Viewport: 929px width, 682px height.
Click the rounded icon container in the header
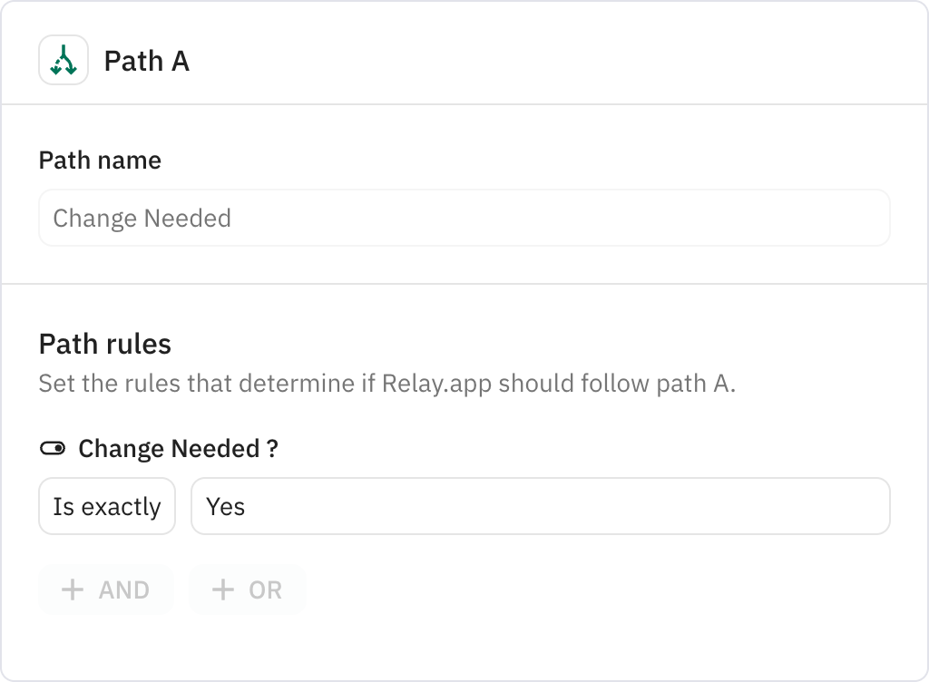tap(63, 62)
